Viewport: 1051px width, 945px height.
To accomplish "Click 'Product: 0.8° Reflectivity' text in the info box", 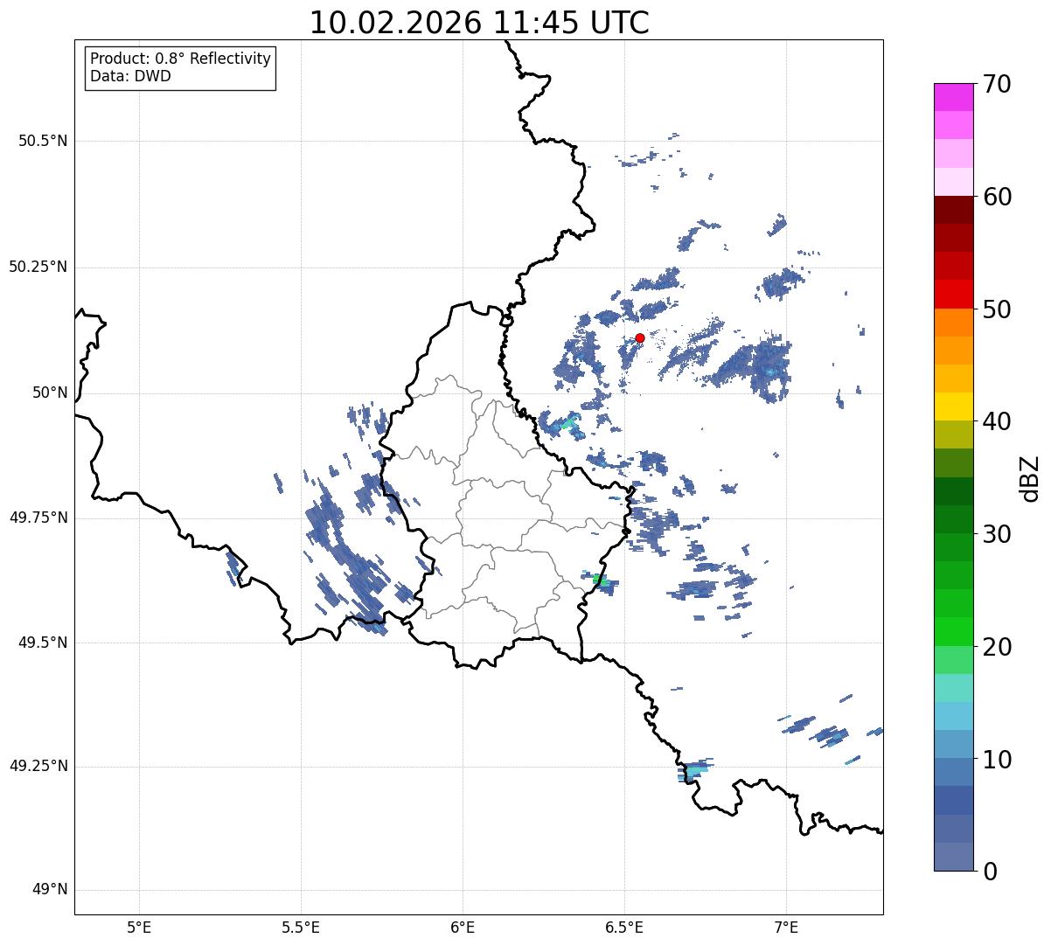I will click(181, 59).
